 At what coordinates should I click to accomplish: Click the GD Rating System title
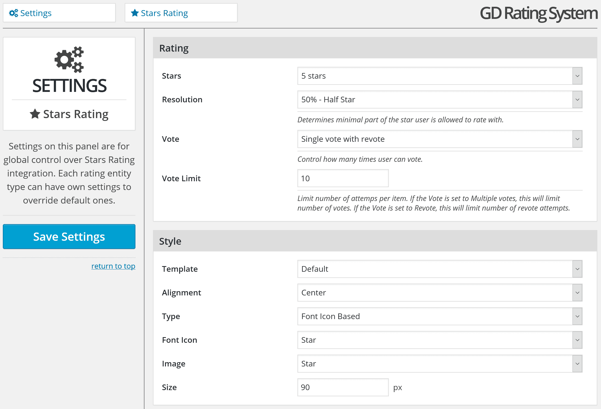click(539, 13)
